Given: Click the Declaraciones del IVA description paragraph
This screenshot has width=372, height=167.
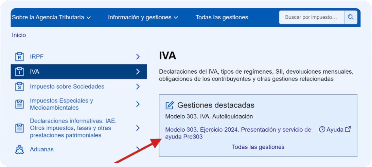Looking at the screenshot, I should [x=256, y=75].
